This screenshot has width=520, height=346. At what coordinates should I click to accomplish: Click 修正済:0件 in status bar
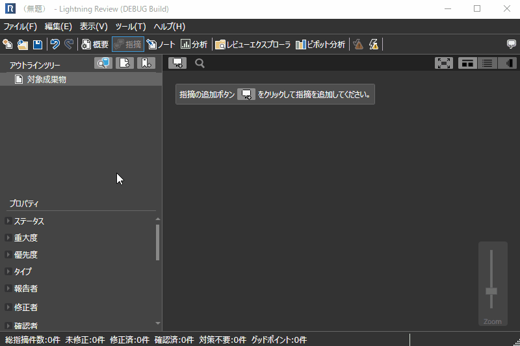[x=129, y=340]
